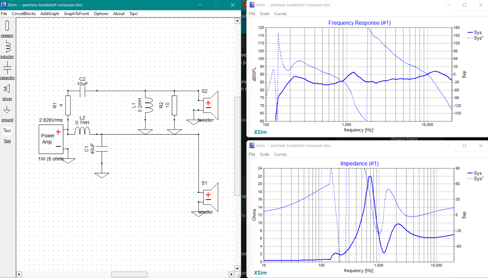488x278 pixels.
Task: Click the S2 tweeter driver symbol
Action: (211, 106)
